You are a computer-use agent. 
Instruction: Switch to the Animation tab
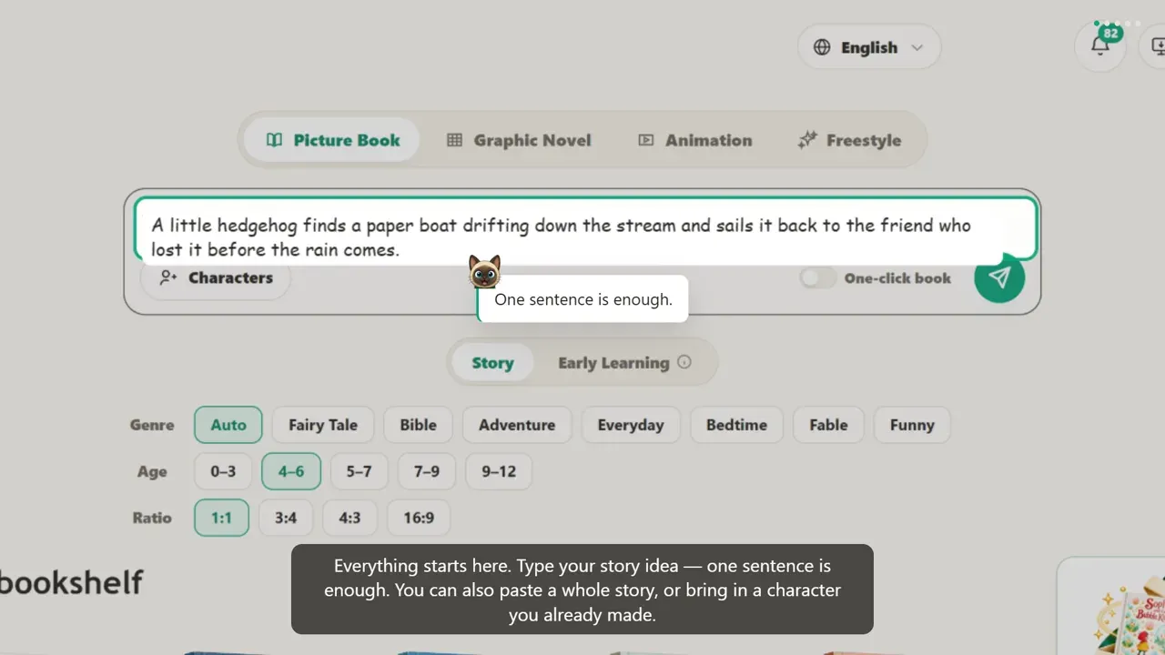(694, 140)
